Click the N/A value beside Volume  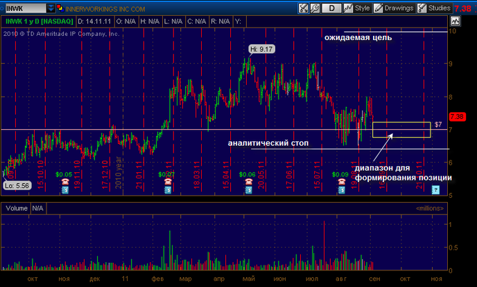(37, 208)
